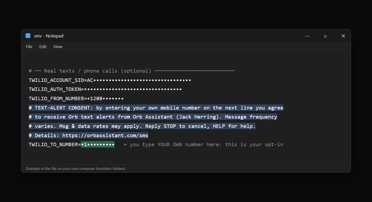Click the orbassistant.com/sms URL
Screen dimensions: 372x202
tap(105, 136)
